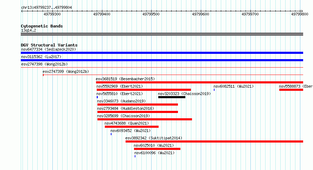Click ruler position 49799500

[x=151, y=14]
